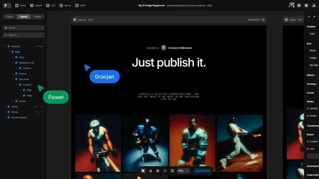Click the Tablet breakpoint label
This screenshot has height=179, width=319.
pos(292,20)
